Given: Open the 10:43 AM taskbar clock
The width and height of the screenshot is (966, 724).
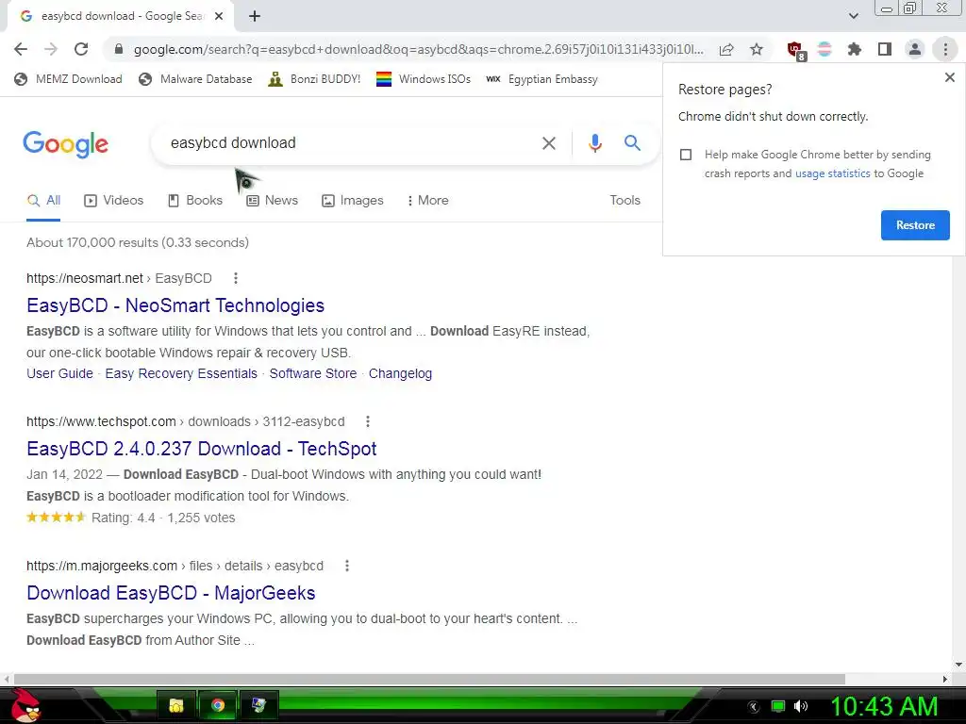Looking at the screenshot, I should pos(884,706).
